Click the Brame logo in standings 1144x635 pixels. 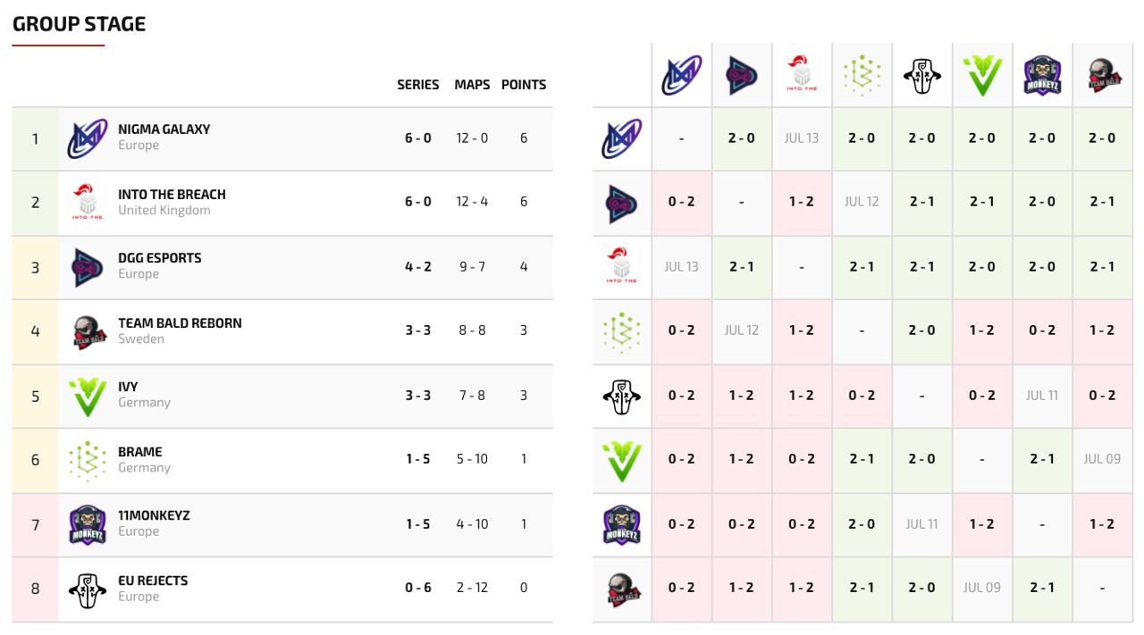[x=87, y=460]
